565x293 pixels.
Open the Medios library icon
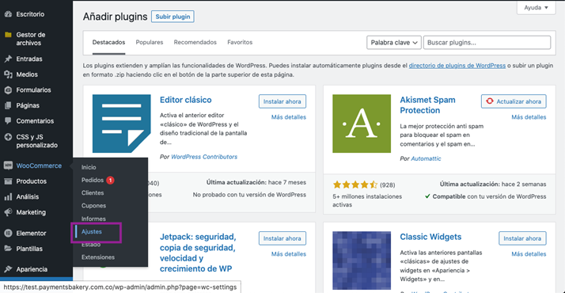pyautogui.click(x=8, y=74)
